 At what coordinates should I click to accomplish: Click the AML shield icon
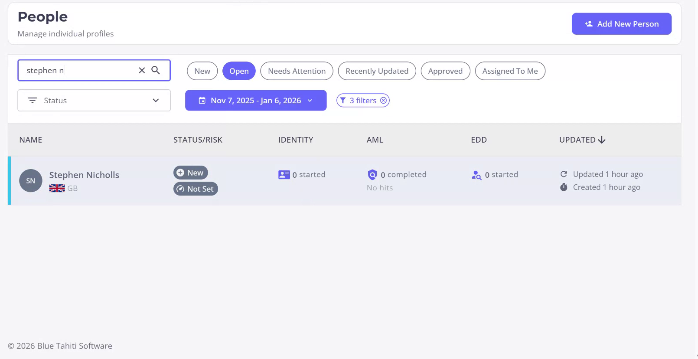372,175
